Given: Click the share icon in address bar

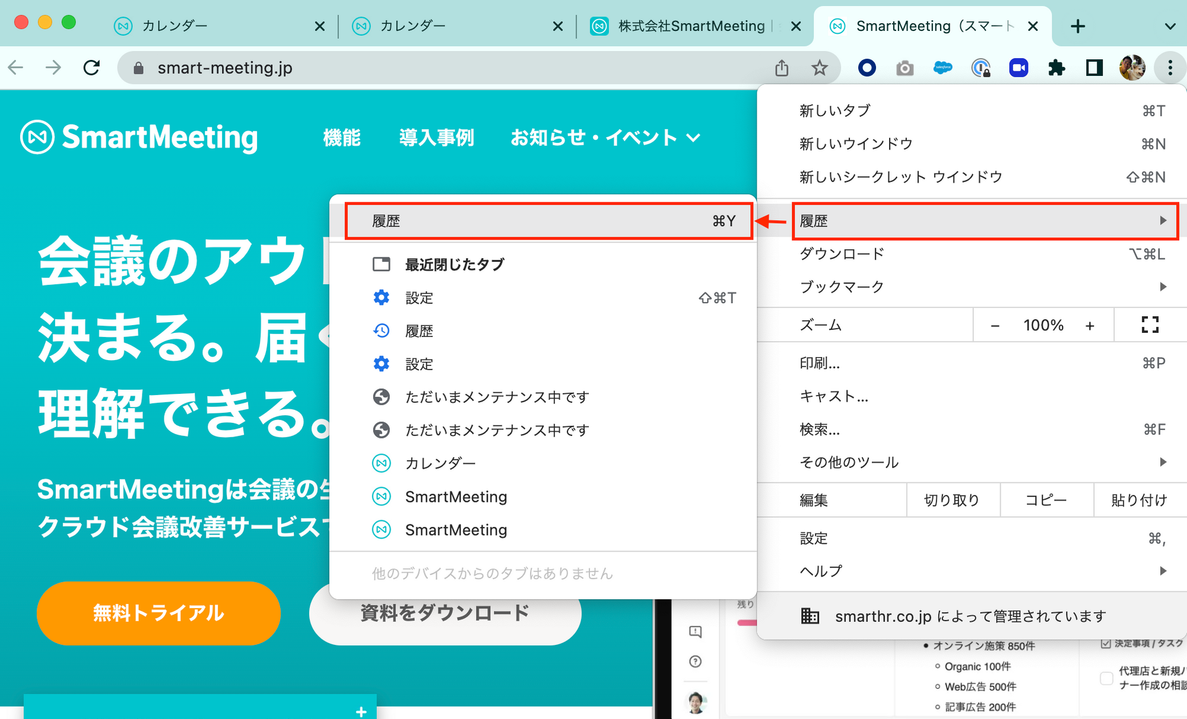Looking at the screenshot, I should pyautogui.click(x=782, y=68).
